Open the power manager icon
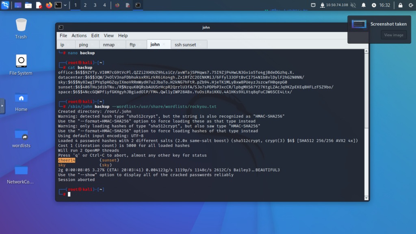Image resolution: width=416 pixels, height=234 pixels. 374,5
